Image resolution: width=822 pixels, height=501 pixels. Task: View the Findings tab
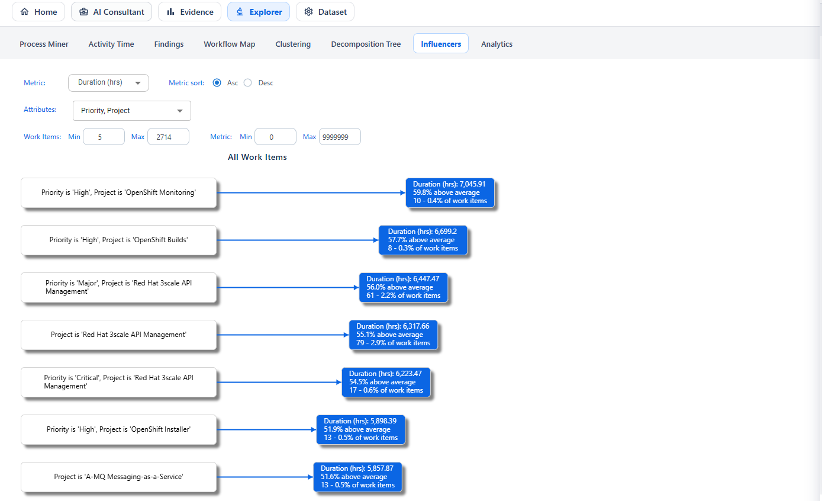tap(169, 44)
